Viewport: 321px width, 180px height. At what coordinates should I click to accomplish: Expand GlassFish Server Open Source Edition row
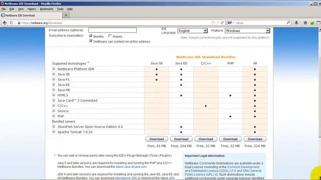(x=54, y=126)
